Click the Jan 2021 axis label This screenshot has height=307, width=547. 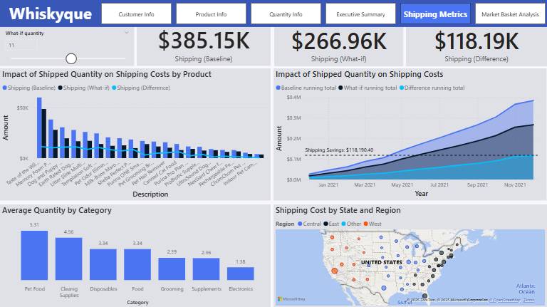[x=328, y=185]
